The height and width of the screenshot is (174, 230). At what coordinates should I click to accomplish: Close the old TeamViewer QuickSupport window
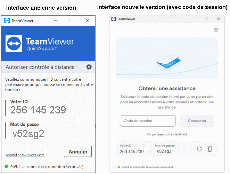87,21
